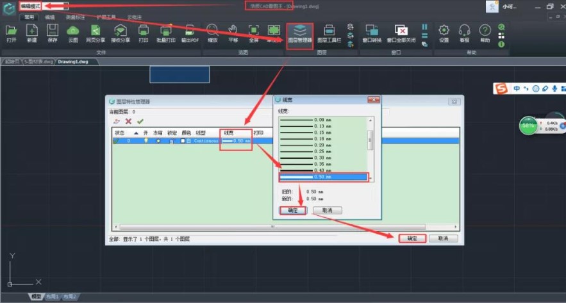Switch to the 模型 model layout tab

[36, 297]
